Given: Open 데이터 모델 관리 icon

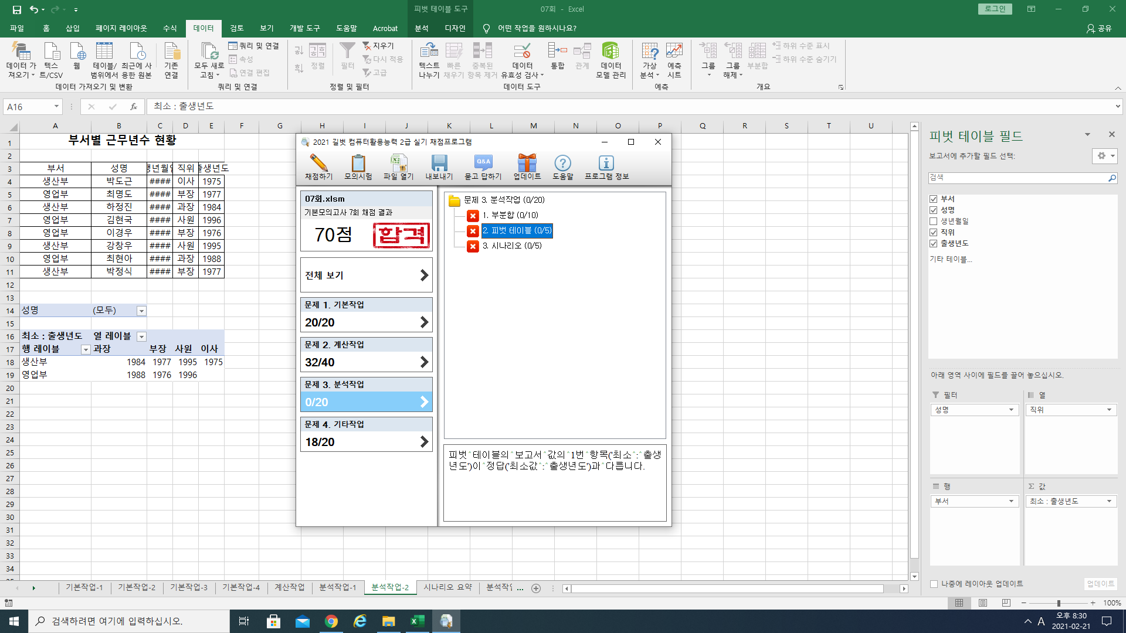Looking at the screenshot, I should 611,60.
